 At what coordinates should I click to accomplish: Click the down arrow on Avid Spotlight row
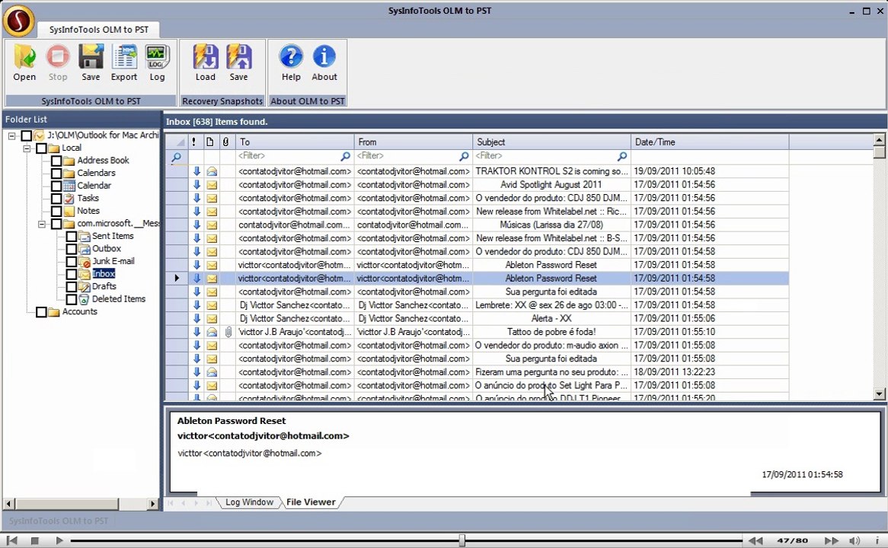coord(196,184)
